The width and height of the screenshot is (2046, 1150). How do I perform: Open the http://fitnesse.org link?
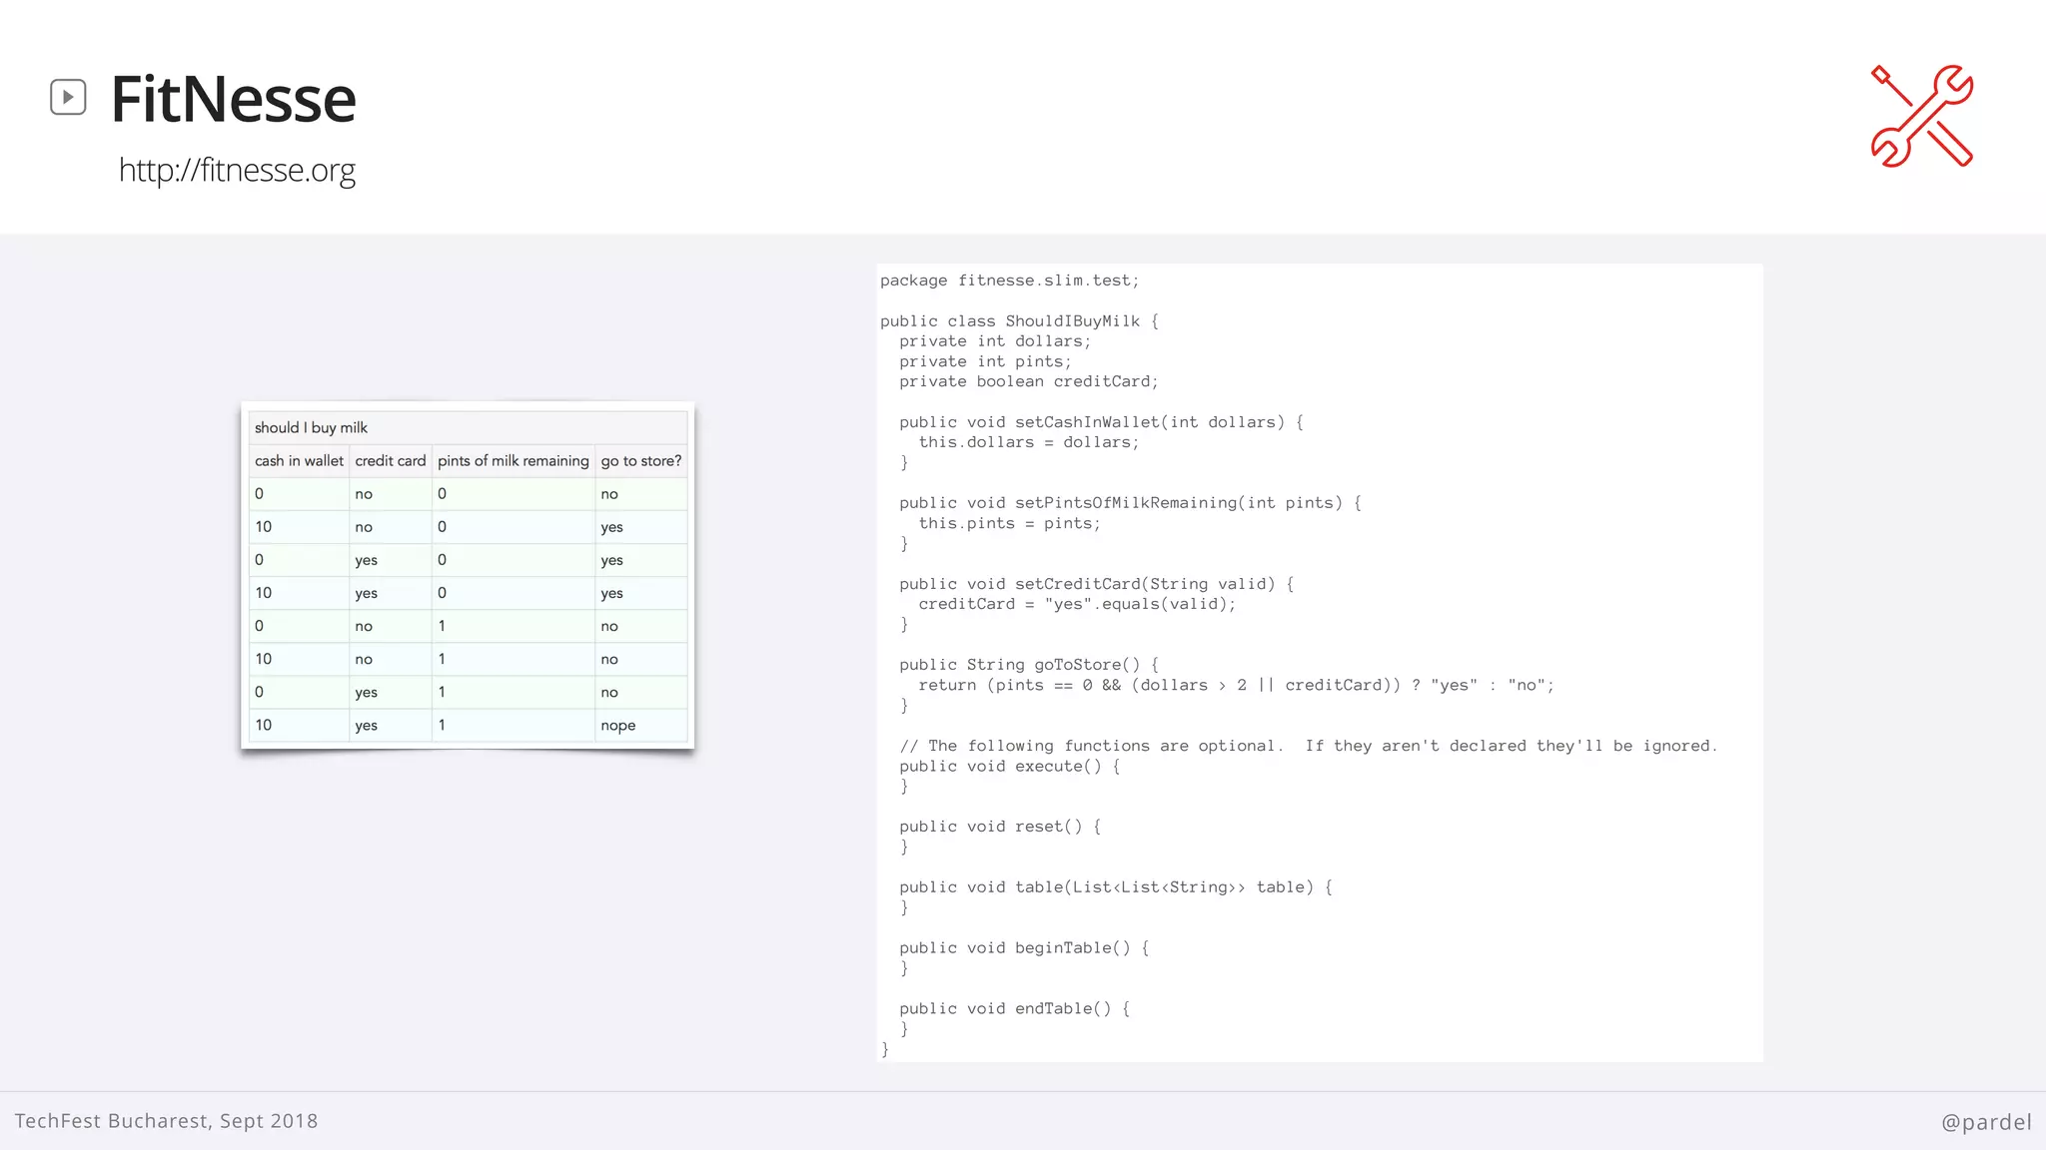(237, 170)
